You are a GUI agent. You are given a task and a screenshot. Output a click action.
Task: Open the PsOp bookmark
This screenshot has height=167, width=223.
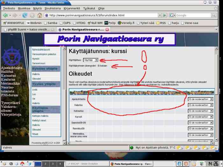coord(110,23)
